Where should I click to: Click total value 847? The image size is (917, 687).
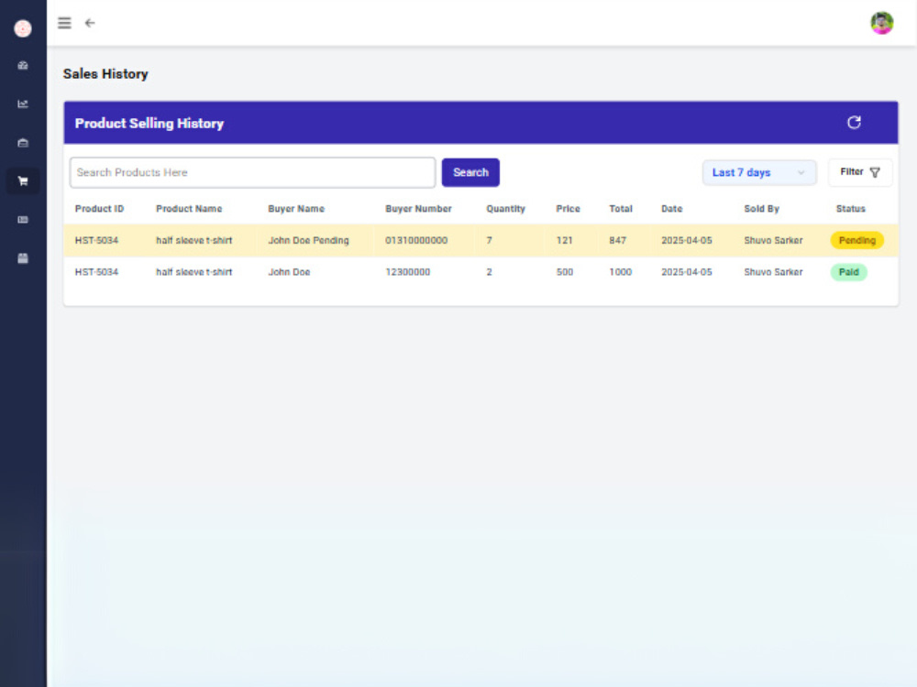click(x=617, y=240)
